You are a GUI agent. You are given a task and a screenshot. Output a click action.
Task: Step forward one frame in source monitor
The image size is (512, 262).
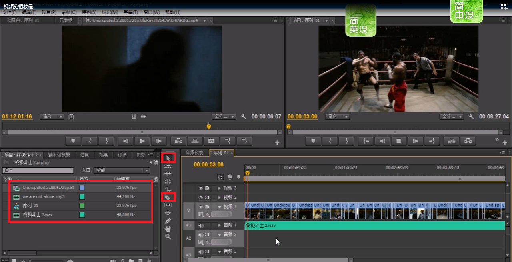pos(159,141)
